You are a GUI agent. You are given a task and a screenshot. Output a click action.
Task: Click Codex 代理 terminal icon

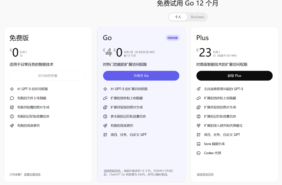click(199, 153)
